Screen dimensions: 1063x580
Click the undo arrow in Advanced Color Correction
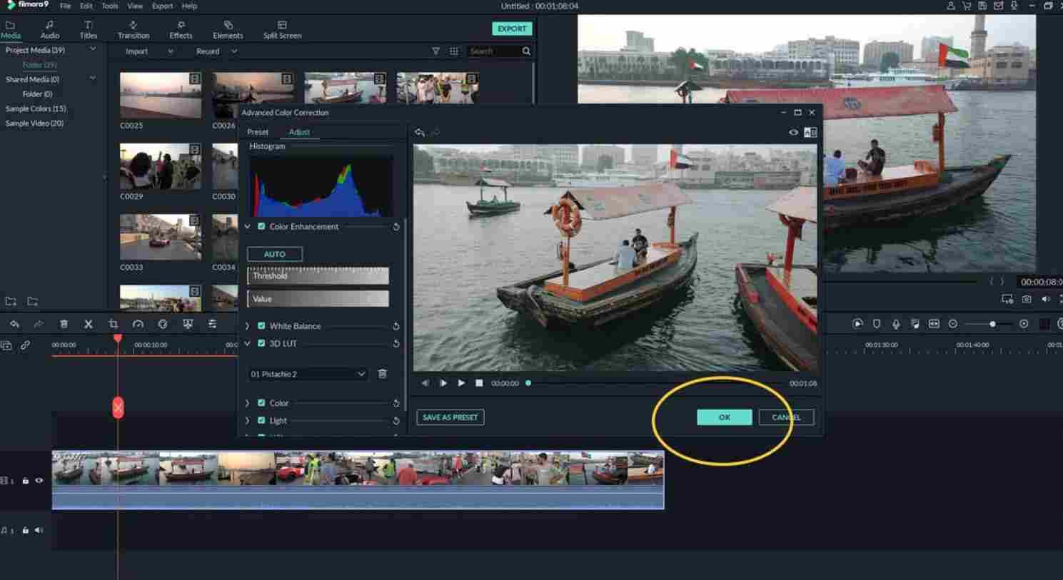pyautogui.click(x=420, y=133)
